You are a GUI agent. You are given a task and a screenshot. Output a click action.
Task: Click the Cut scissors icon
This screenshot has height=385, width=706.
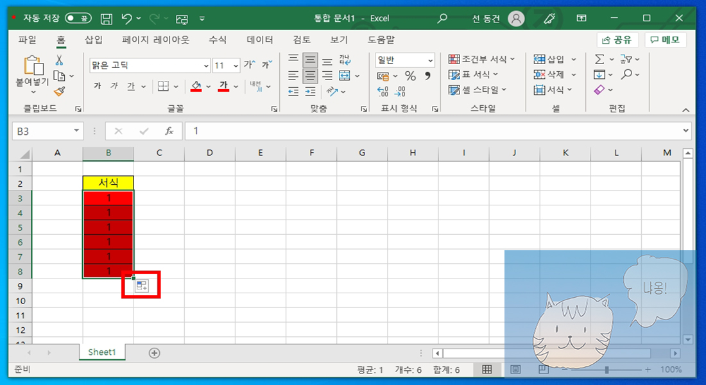pos(59,60)
